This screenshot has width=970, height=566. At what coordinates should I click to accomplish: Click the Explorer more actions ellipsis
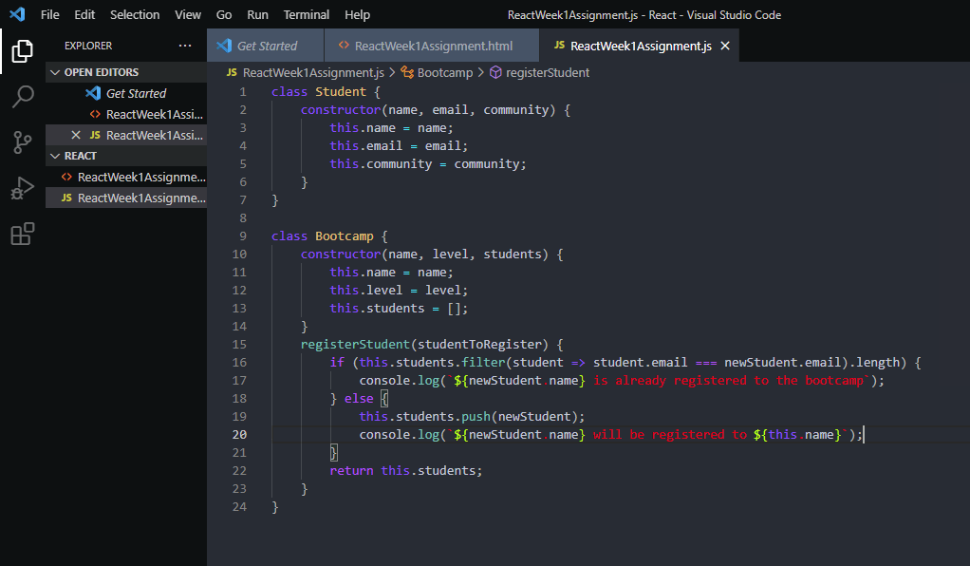(x=184, y=46)
